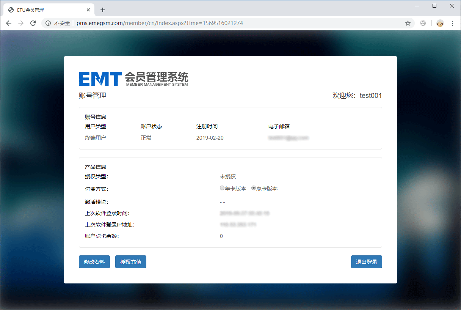Select 年卡版本 payment option

pos(222,188)
